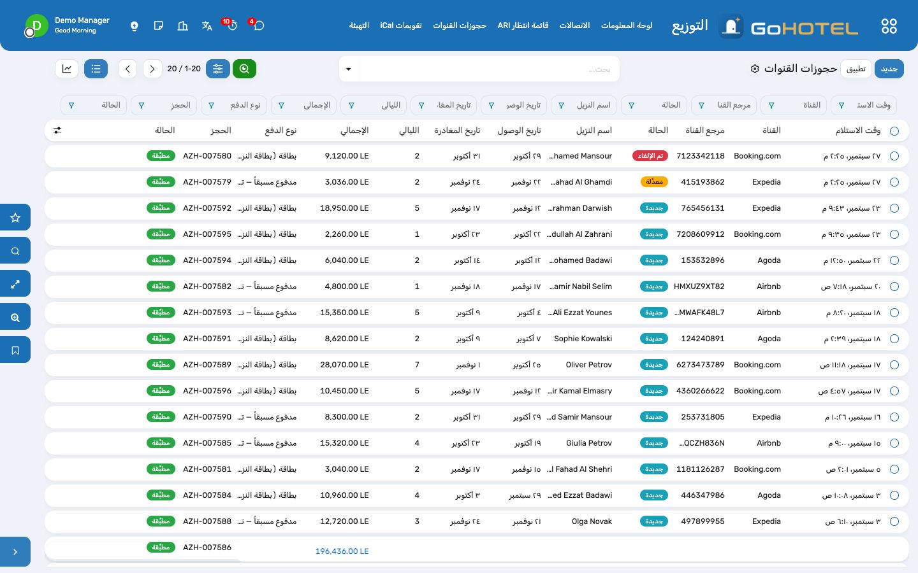918x573 pixels.
Task: Switch to list view
Action: [x=96, y=69]
